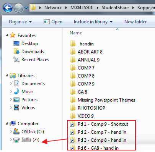Click the PHOTOSHOP folder icon
Viewport: 155px width, 152px height.
[x=73, y=108]
